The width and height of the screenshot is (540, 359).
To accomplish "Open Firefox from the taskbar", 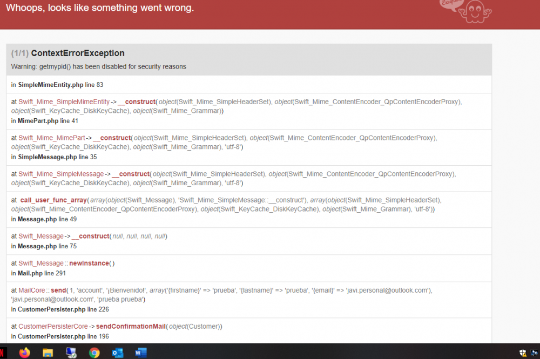I will point(24,353).
